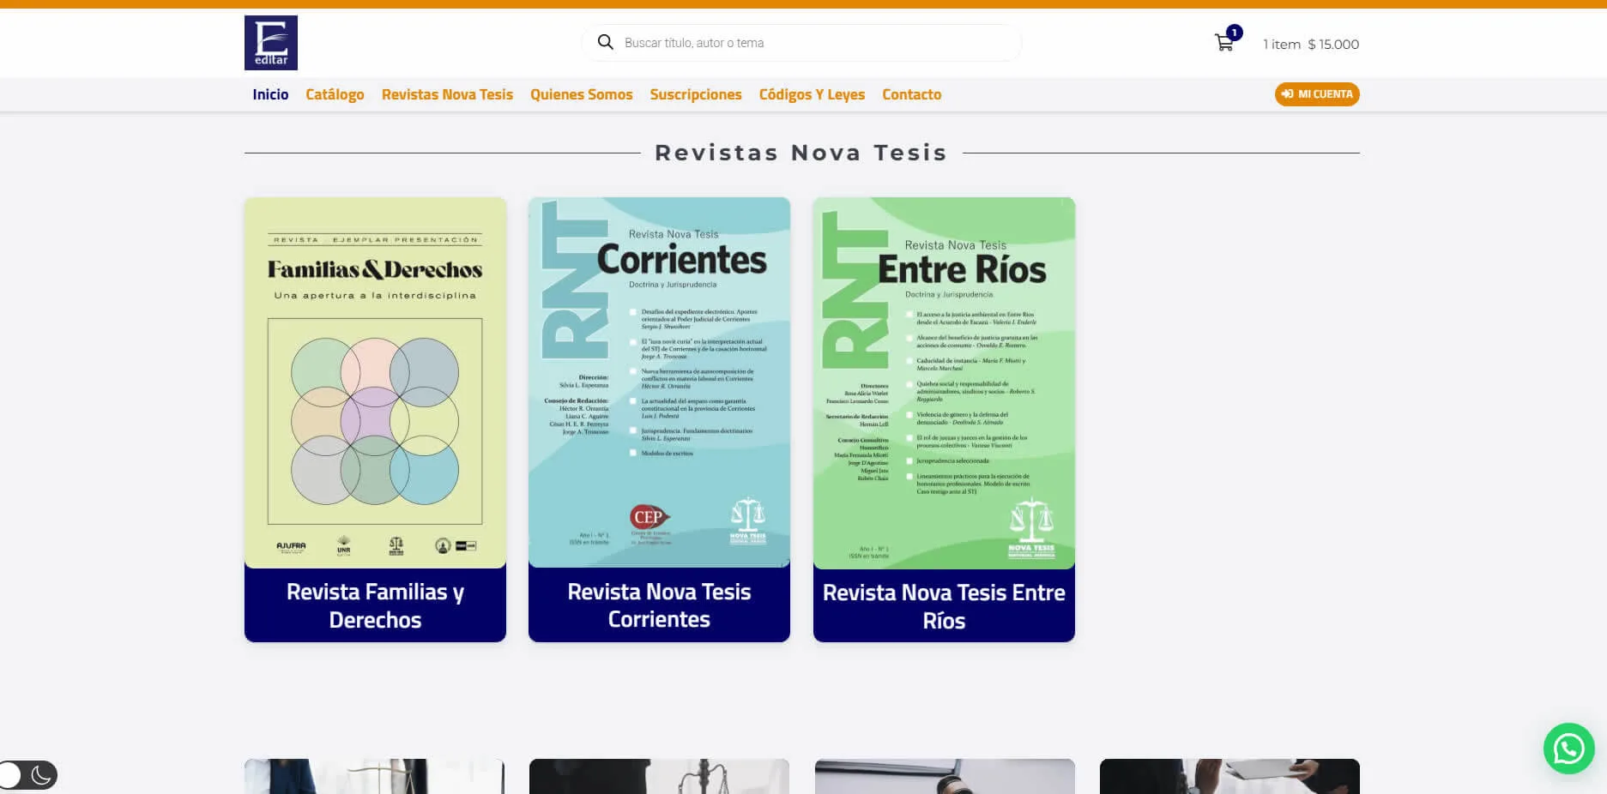1607x794 pixels.
Task: Open WhatsApp chat bubble
Action: point(1568,749)
